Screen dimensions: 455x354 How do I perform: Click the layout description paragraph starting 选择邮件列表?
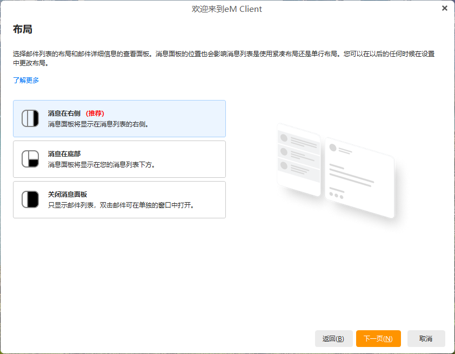pyautogui.click(x=224, y=58)
